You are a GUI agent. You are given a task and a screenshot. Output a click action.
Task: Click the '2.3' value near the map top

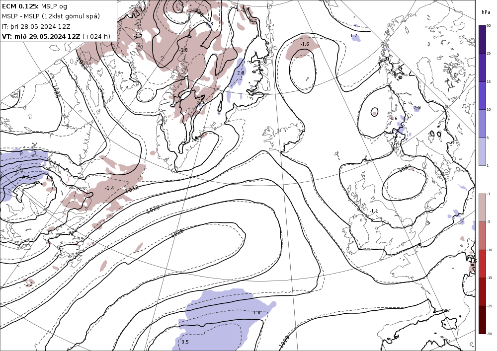pos(210,24)
